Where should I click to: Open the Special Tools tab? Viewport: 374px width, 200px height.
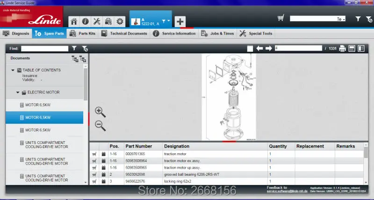(x=256, y=34)
